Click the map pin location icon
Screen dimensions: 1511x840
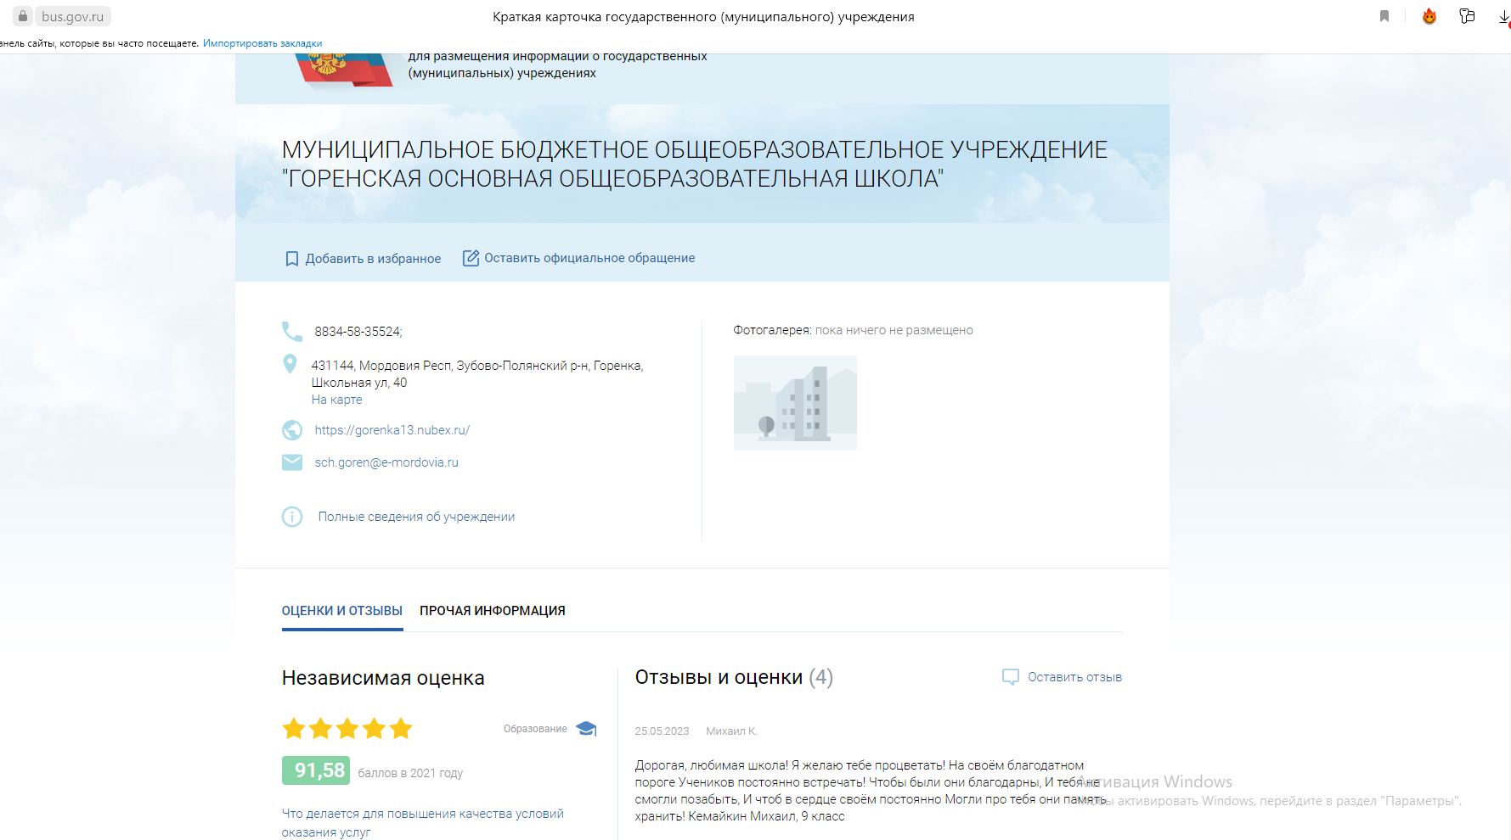tap(290, 364)
